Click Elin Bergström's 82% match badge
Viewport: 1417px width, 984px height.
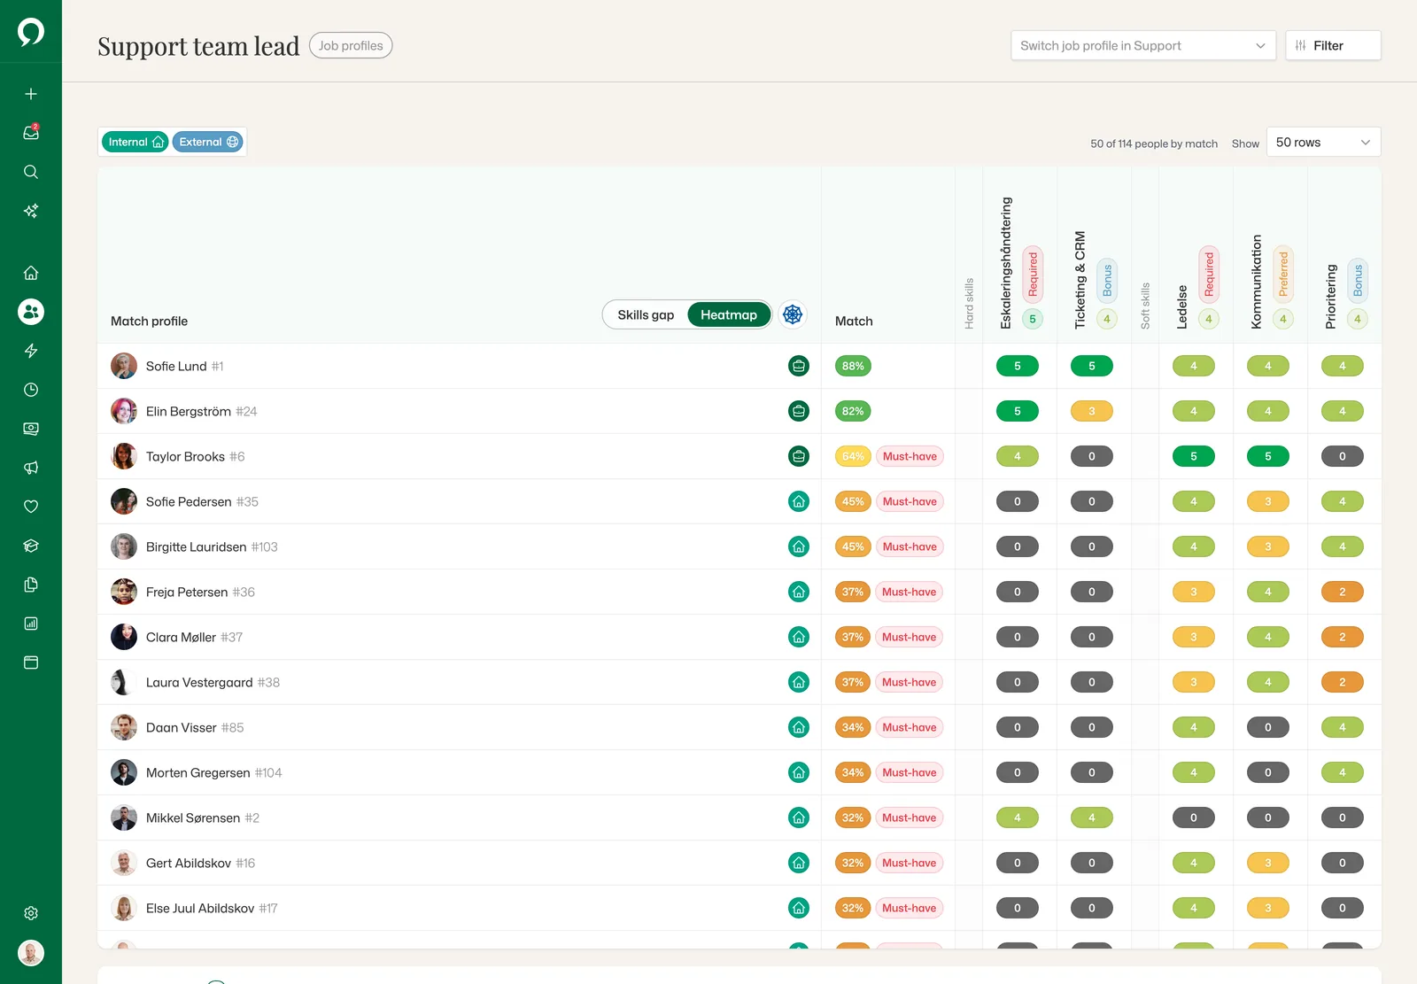coord(853,411)
